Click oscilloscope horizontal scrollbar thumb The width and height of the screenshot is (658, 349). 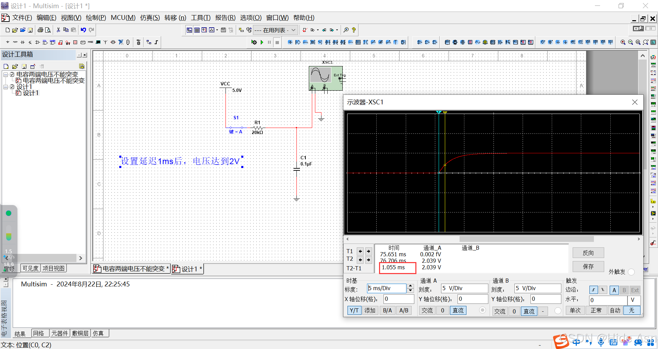[526, 239]
